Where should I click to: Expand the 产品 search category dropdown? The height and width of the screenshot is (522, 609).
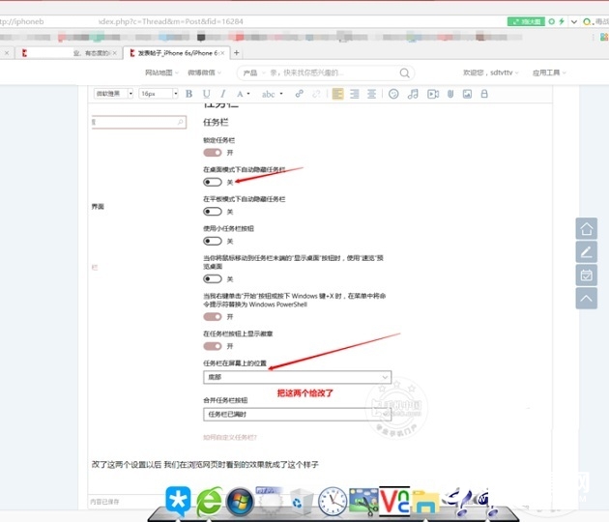tap(254, 73)
